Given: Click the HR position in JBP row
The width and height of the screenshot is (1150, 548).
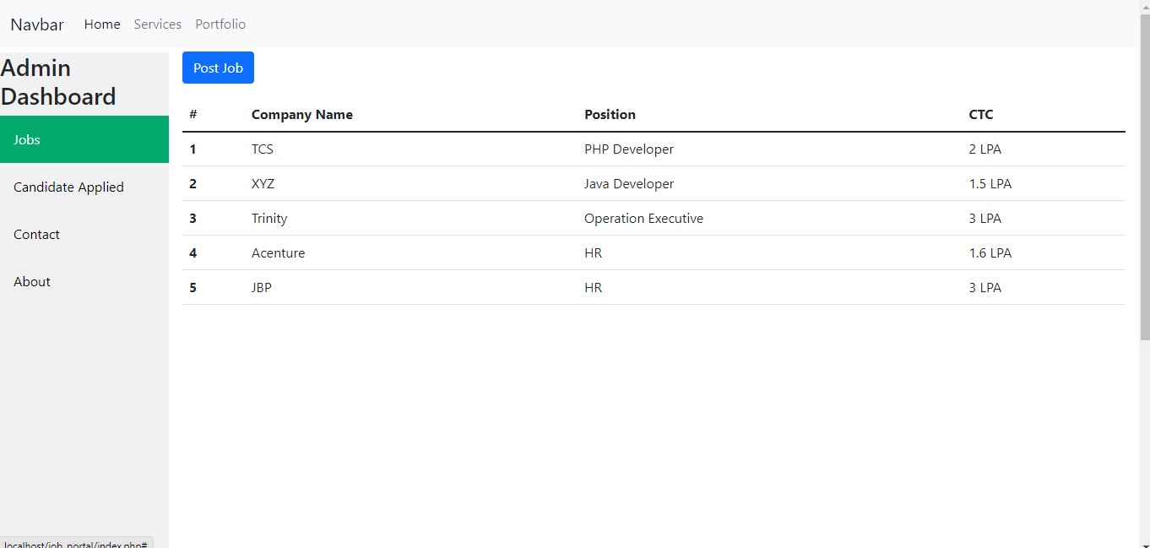Looking at the screenshot, I should click(x=593, y=288).
